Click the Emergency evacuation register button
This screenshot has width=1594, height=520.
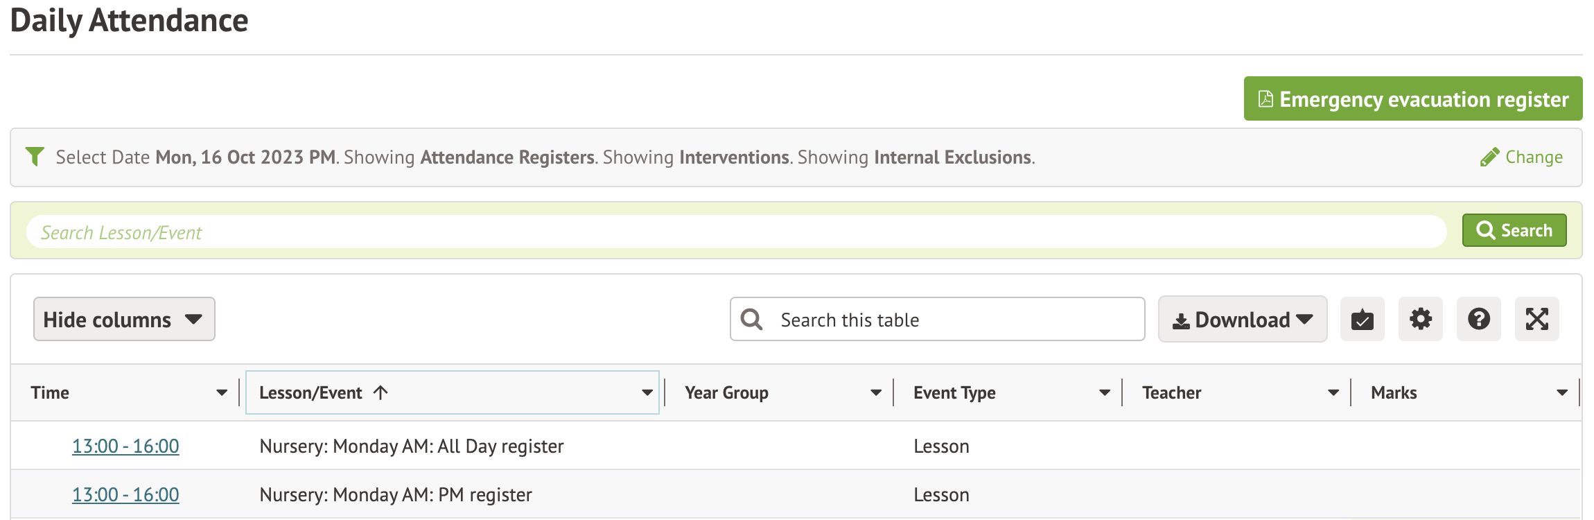(1412, 99)
